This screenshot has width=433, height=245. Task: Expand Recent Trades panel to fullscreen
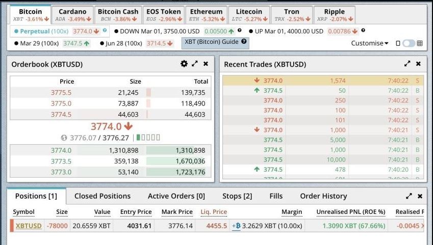[407, 64]
